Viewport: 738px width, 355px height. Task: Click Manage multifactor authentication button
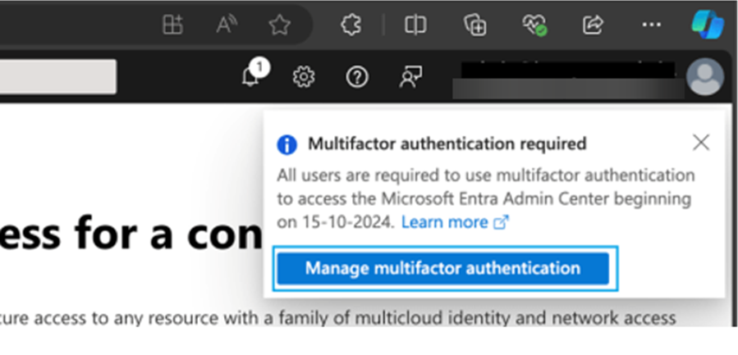pyautogui.click(x=442, y=268)
